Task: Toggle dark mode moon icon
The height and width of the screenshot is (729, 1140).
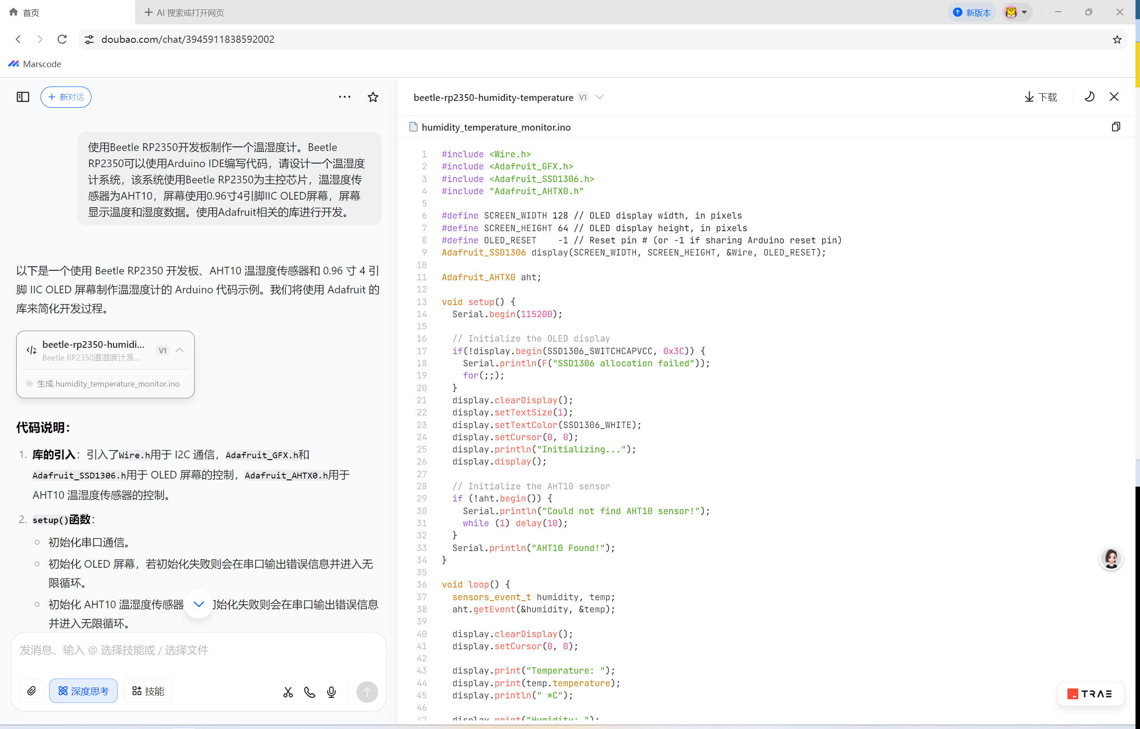Action: 1090,96
